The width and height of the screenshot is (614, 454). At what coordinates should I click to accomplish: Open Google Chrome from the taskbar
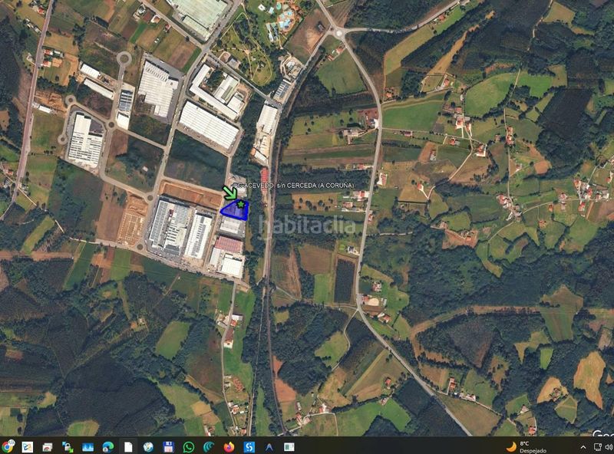click(x=7, y=446)
